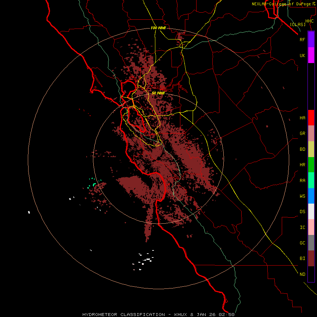
Task: Click the "DS" legend label
Action: click(x=302, y=212)
